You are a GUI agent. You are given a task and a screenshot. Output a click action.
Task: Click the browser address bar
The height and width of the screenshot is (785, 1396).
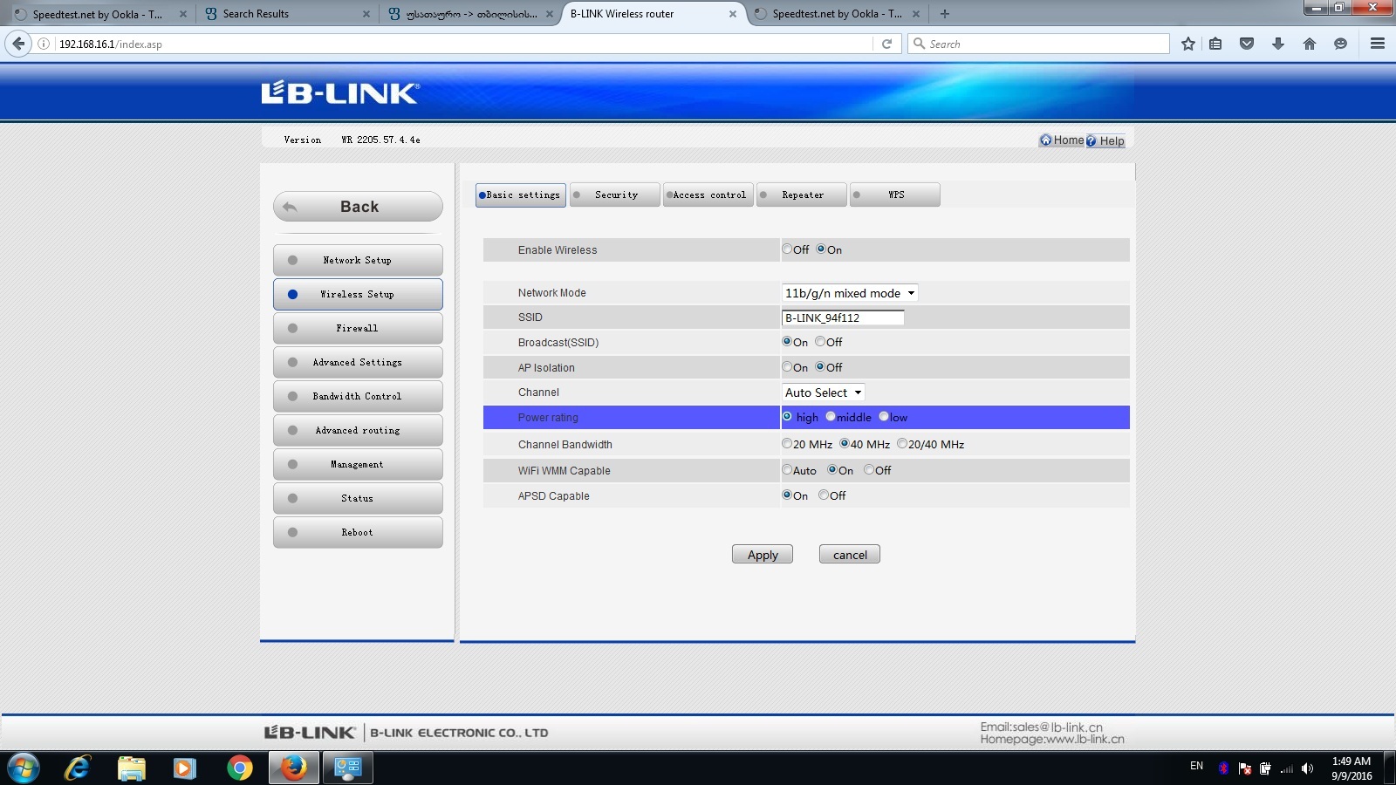(x=462, y=44)
